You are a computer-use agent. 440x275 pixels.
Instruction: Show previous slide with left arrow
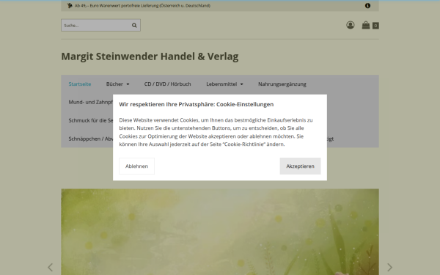pyautogui.click(x=50, y=267)
